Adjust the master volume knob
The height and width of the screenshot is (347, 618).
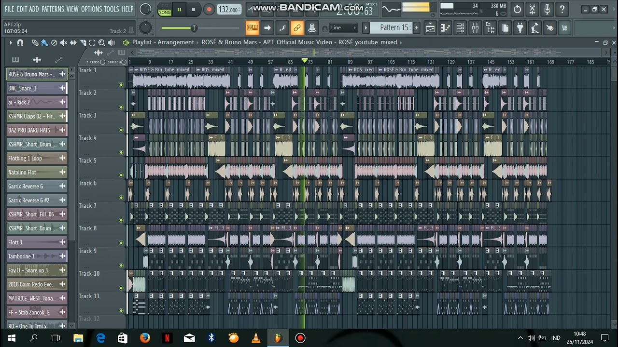pos(145,9)
